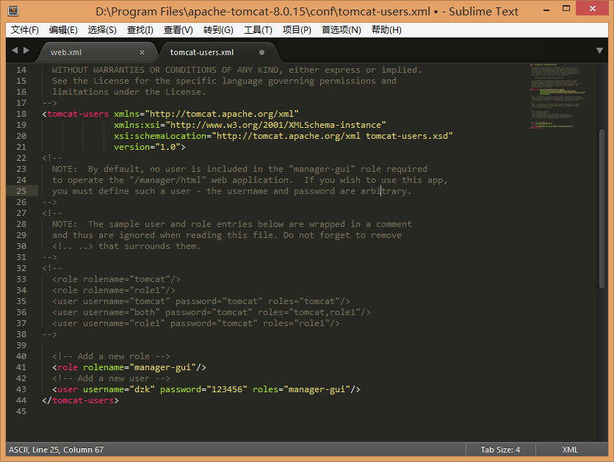Viewport: 614px width, 462px height.
Task: Click word 'arbitrary' on line 25
Action: pyautogui.click(x=383, y=191)
